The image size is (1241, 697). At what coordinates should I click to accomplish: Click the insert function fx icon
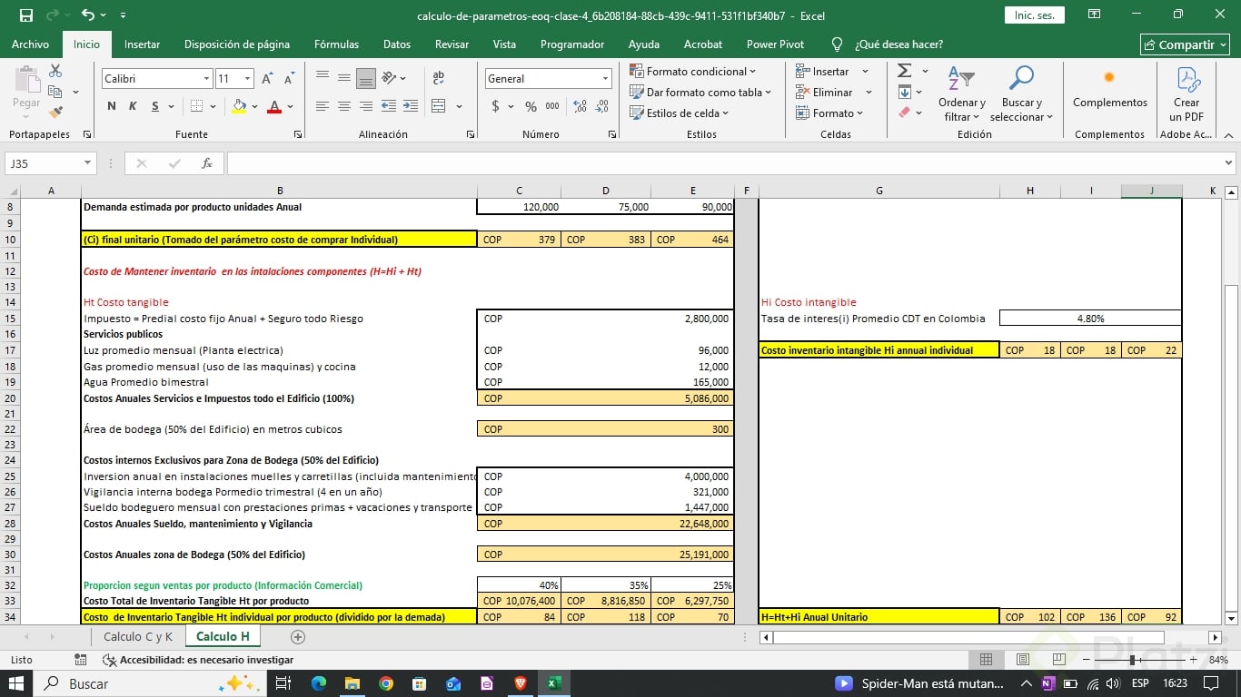point(207,163)
